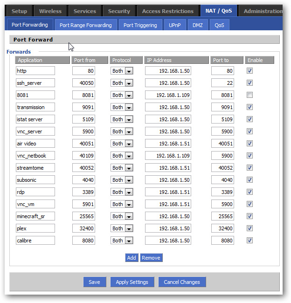Edit the http application name field
Viewport: 291px width, 303px height.
[x=35, y=71]
